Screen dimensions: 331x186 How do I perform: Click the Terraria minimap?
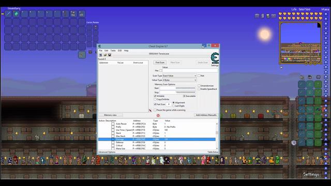coord(300,43)
